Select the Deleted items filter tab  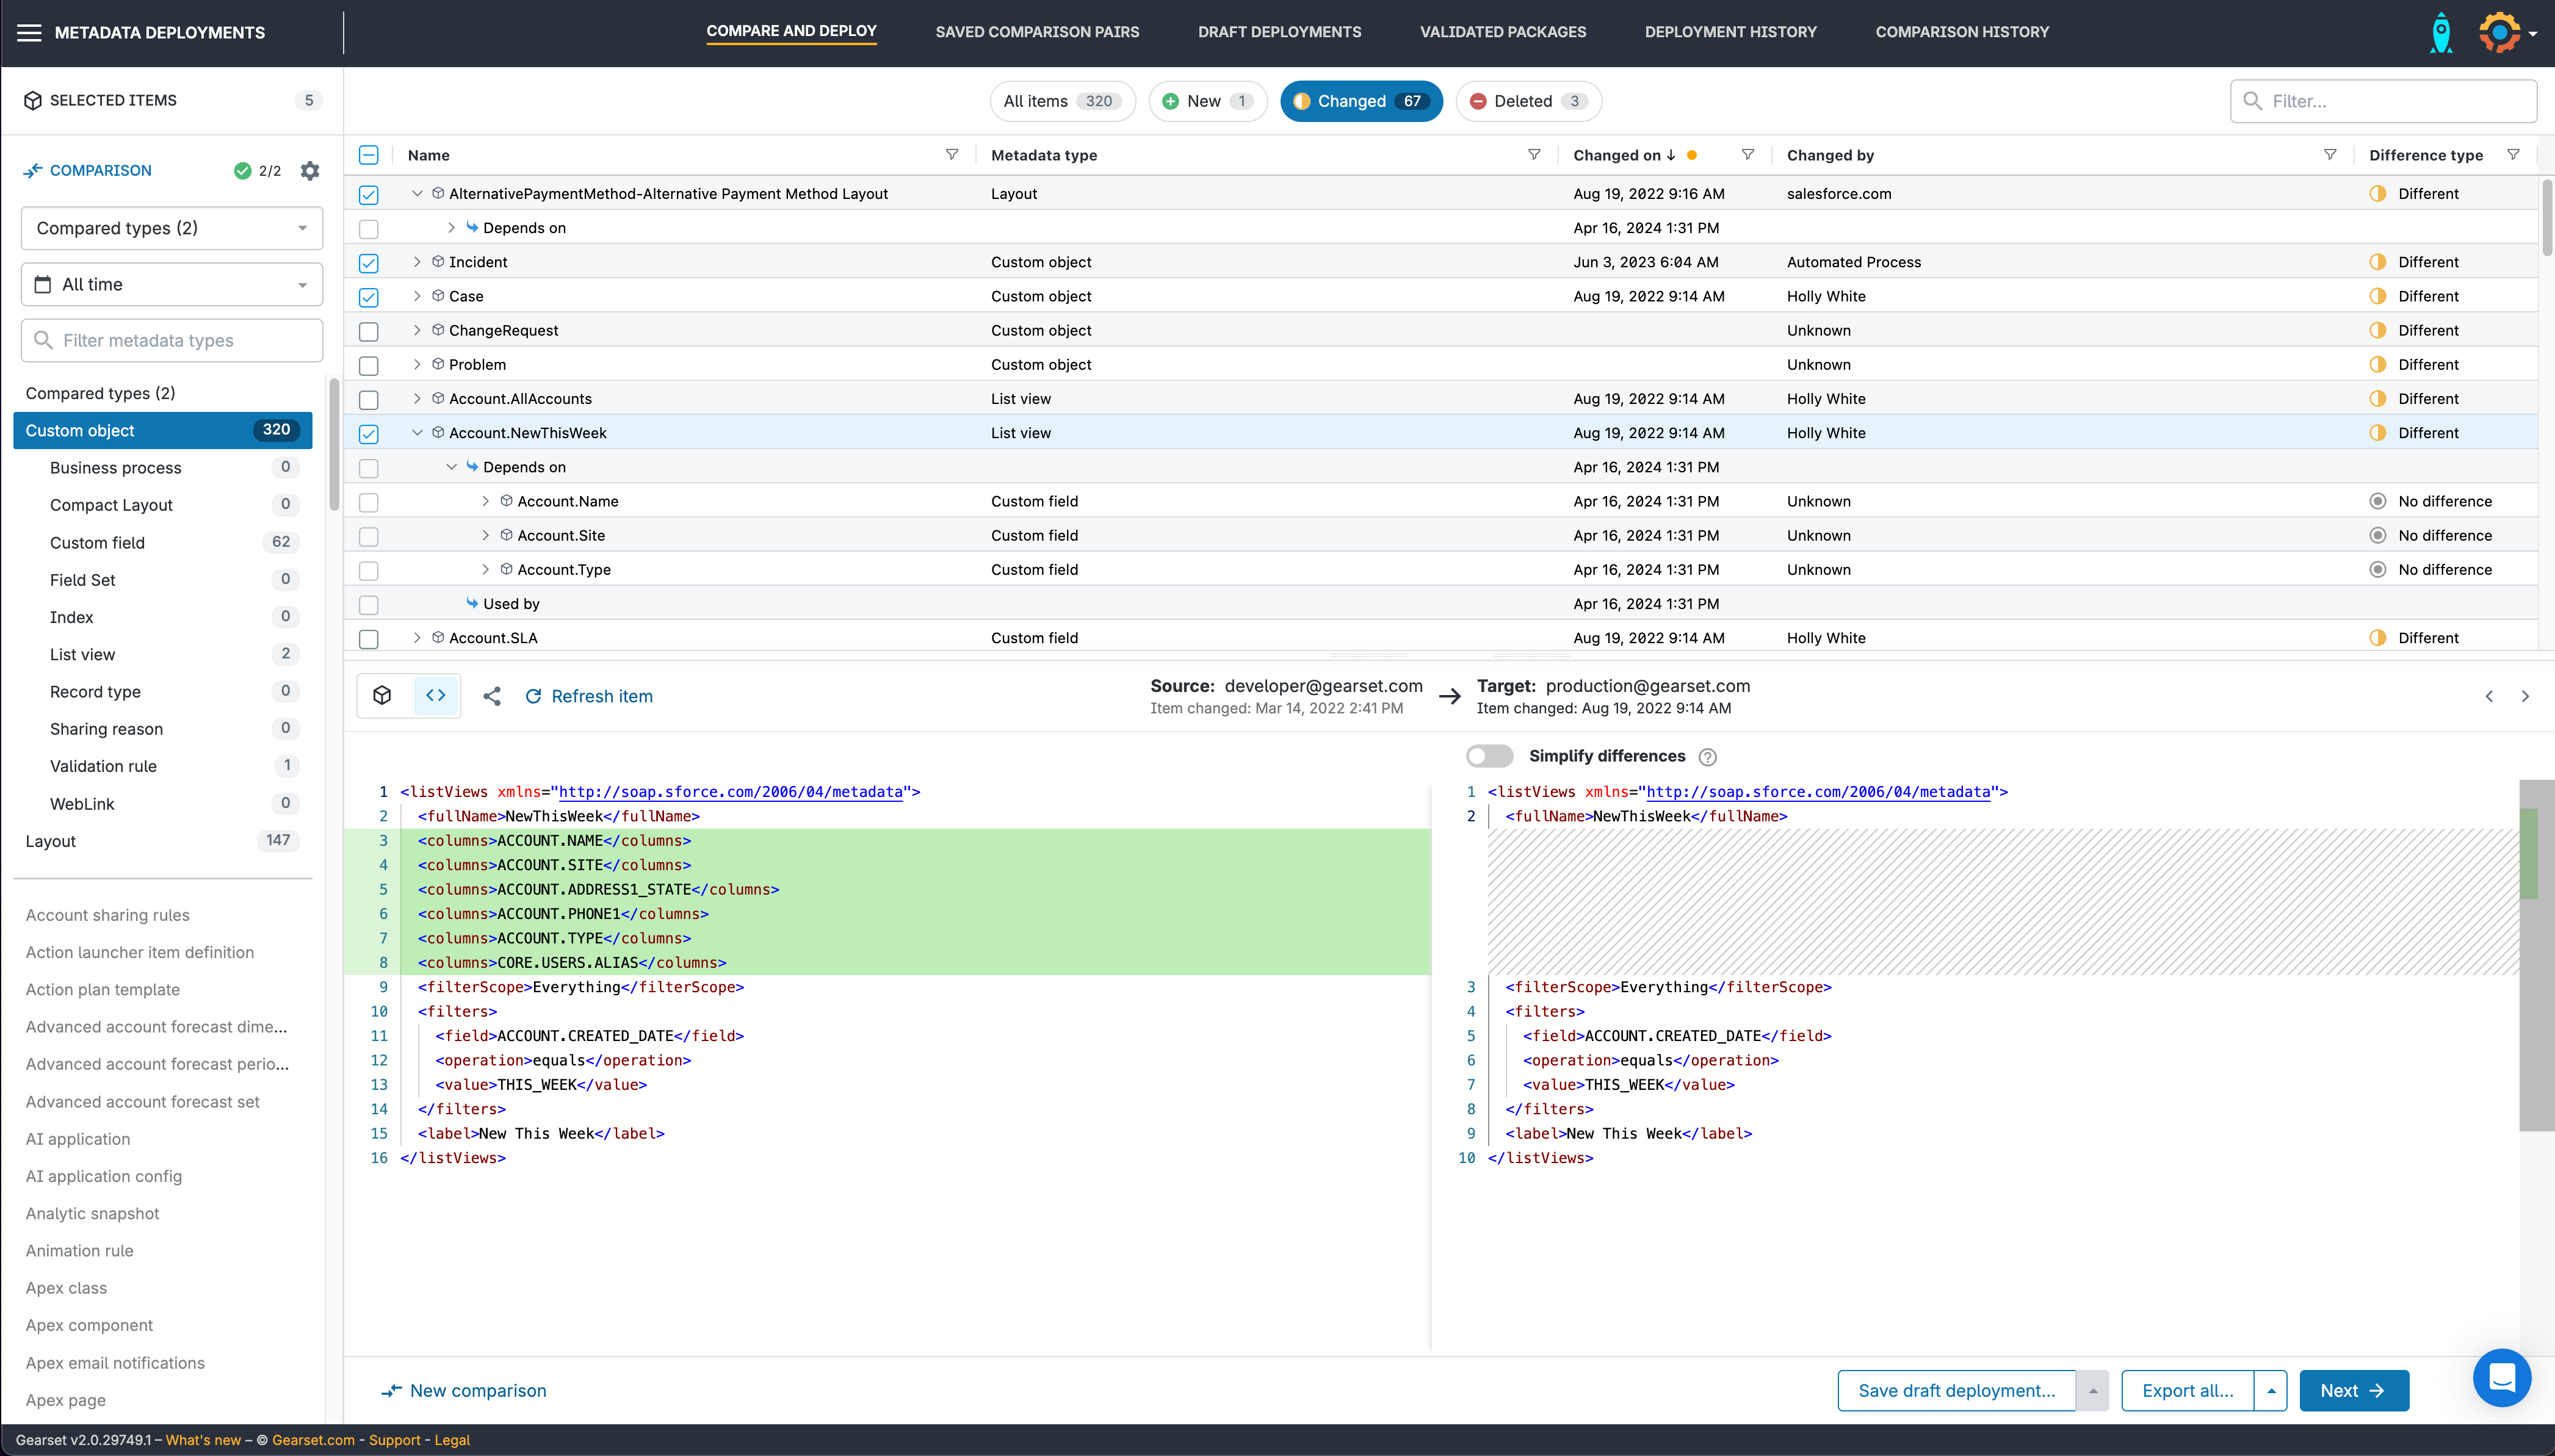1527,101
